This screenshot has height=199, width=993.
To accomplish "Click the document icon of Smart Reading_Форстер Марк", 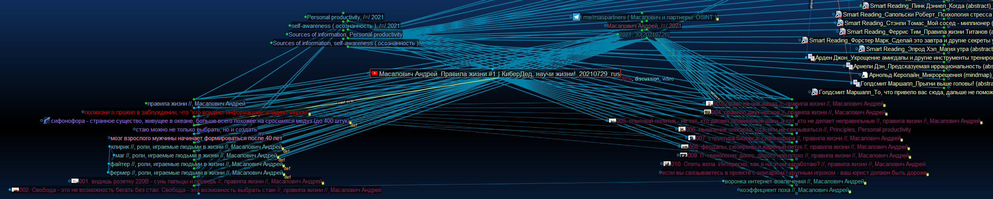I will pyautogui.click(x=805, y=40).
